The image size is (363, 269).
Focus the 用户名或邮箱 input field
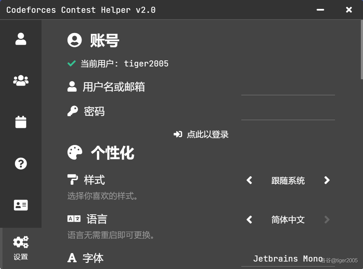(x=288, y=88)
